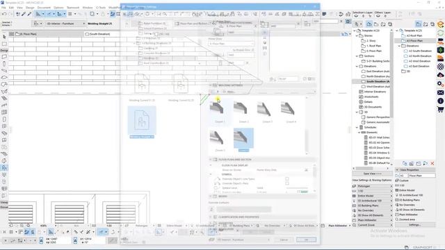
Task: Open the Interior - Furniture layer dropdown
Action: click(65, 24)
